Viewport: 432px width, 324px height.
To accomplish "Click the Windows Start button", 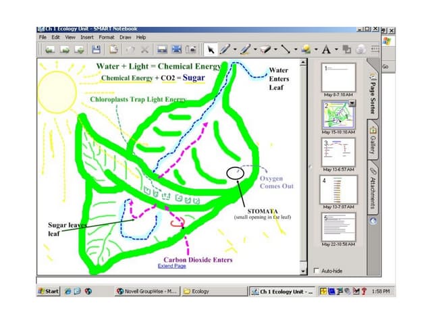I will click(x=49, y=292).
